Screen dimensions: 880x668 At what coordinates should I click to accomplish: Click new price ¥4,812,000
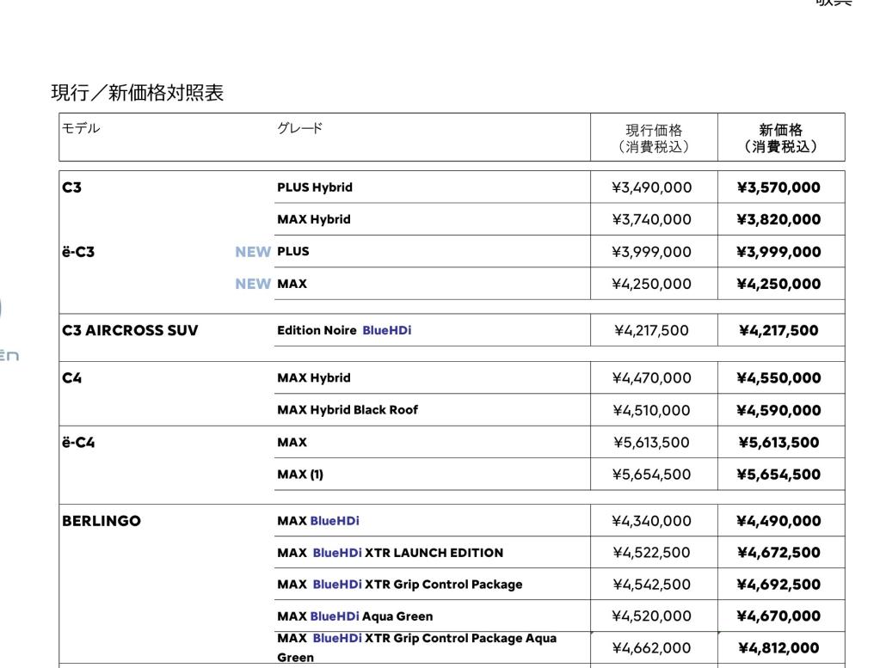[x=779, y=648]
